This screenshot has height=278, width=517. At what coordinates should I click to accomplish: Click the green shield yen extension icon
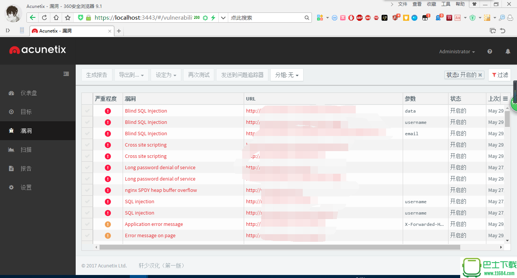tap(472, 18)
